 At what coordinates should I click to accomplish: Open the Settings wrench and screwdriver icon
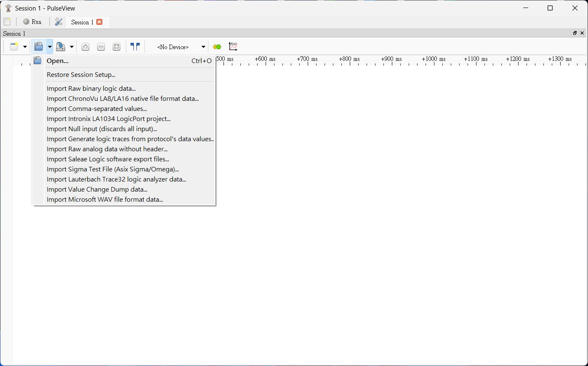click(x=59, y=22)
